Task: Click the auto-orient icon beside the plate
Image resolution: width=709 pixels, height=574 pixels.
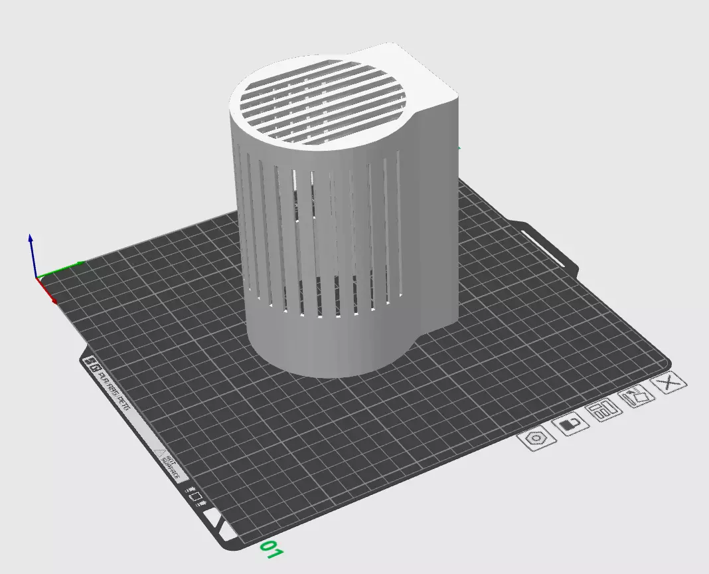Action: pyautogui.click(x=635, y=399)
